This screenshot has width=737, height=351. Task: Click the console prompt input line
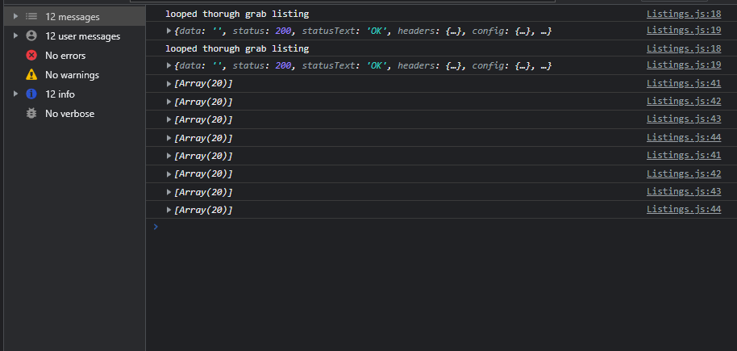pos(442,228)
